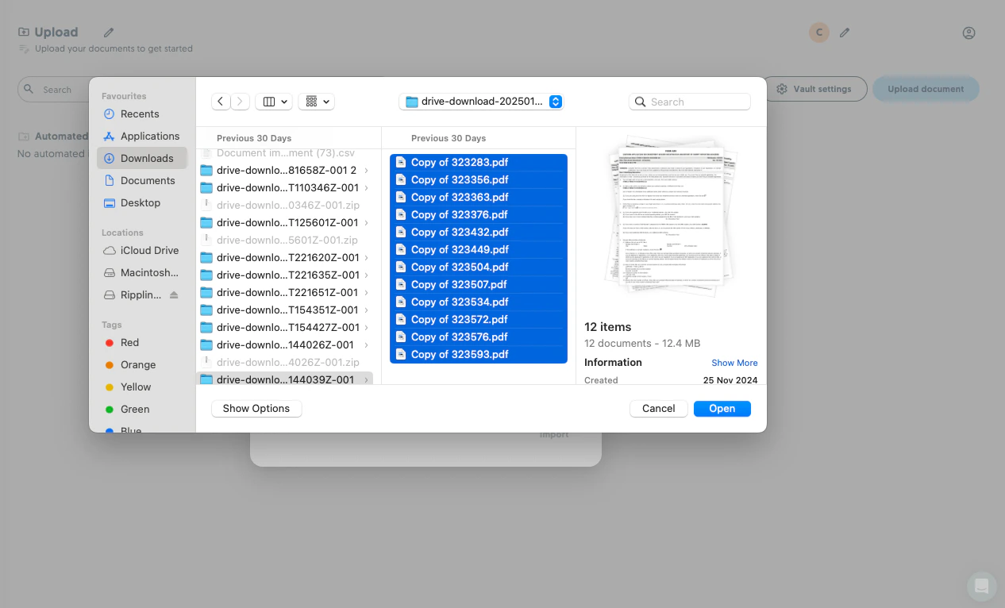The height and width of the screenshot is (608, 1005).
Task: Open folder drive-downlo...T125601Z-001
Action: point(285,222)
